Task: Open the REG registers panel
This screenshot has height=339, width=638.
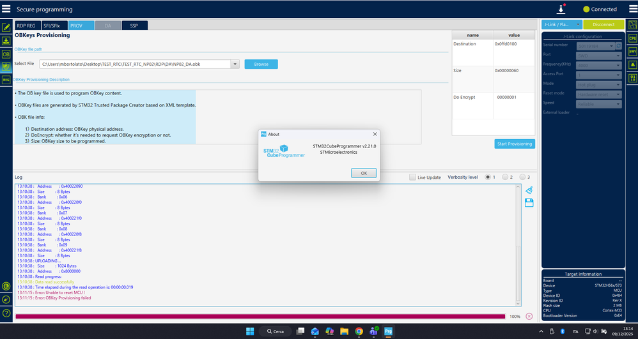Action: pos(6,80)
